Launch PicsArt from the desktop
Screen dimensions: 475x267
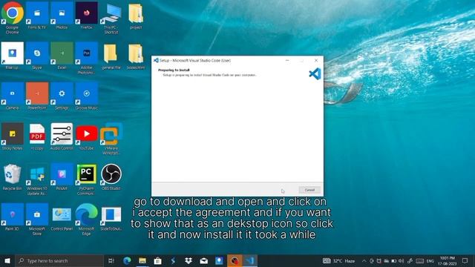[62, 177]
